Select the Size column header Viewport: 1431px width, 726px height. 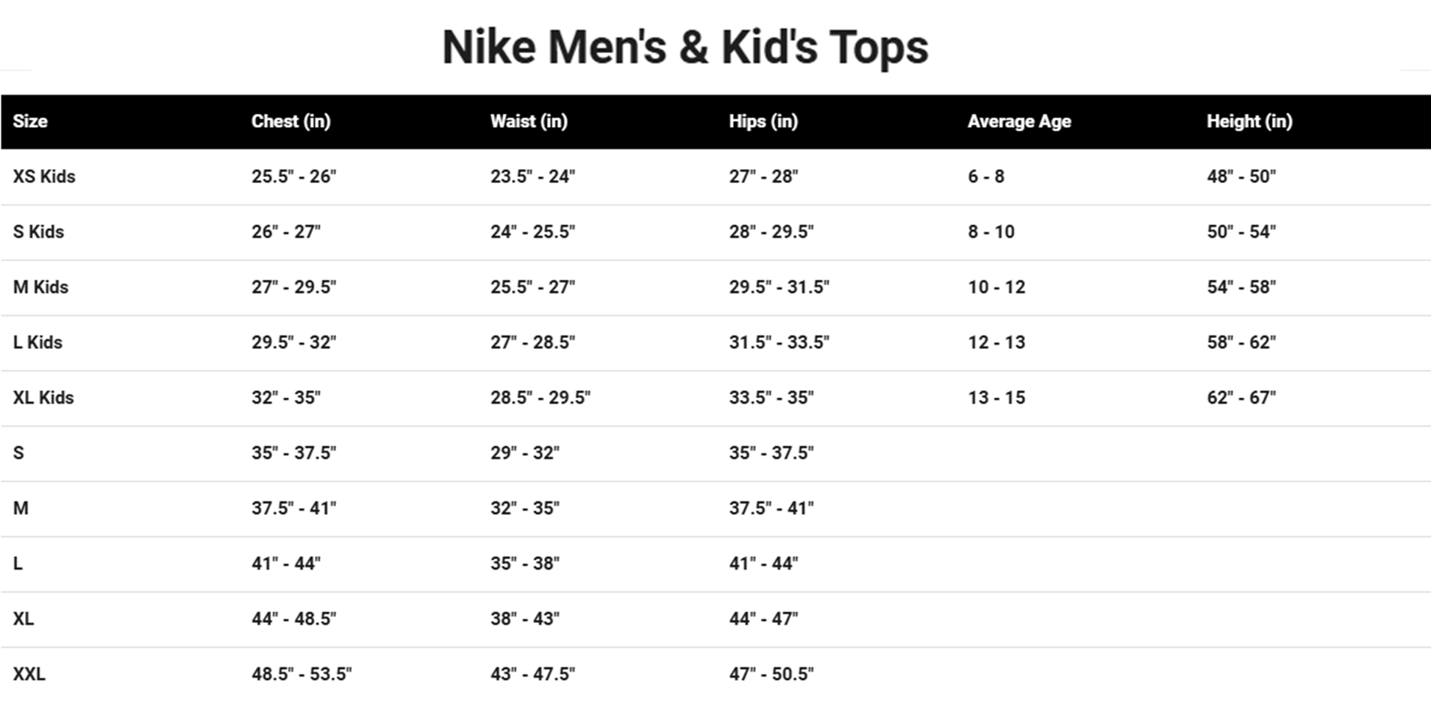point(30,121)
